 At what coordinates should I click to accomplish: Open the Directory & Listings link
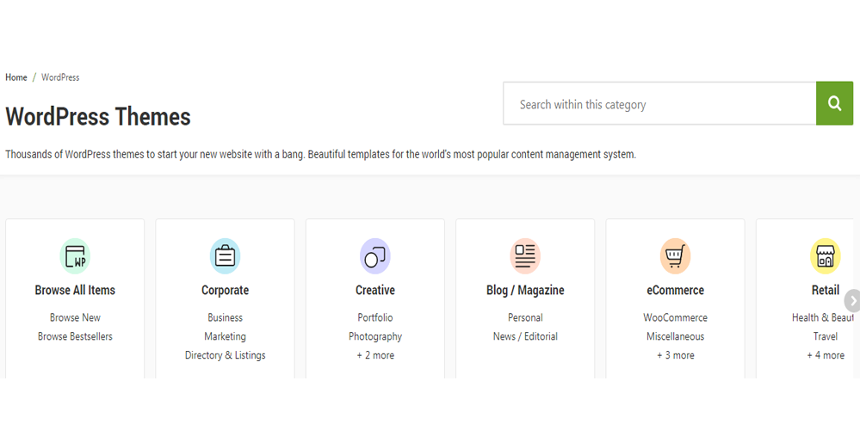(x=225, y=355)
